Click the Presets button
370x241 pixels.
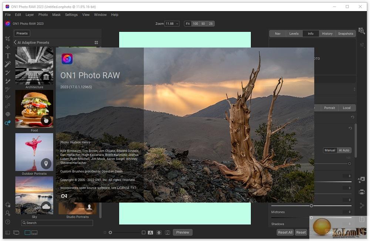point(22,33)
